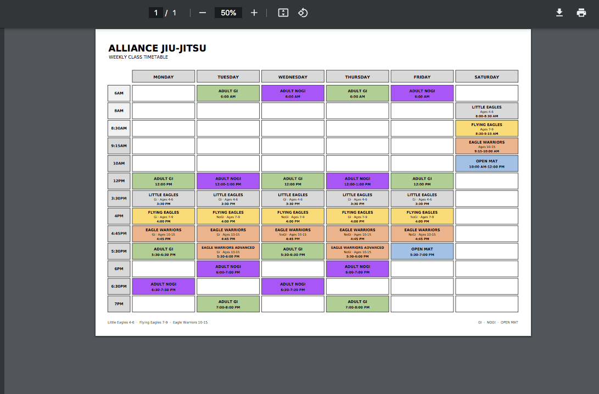Click Friday 12:00 PM Adult Gi cell
The image size is (599, 394).
tap(422, 181)
